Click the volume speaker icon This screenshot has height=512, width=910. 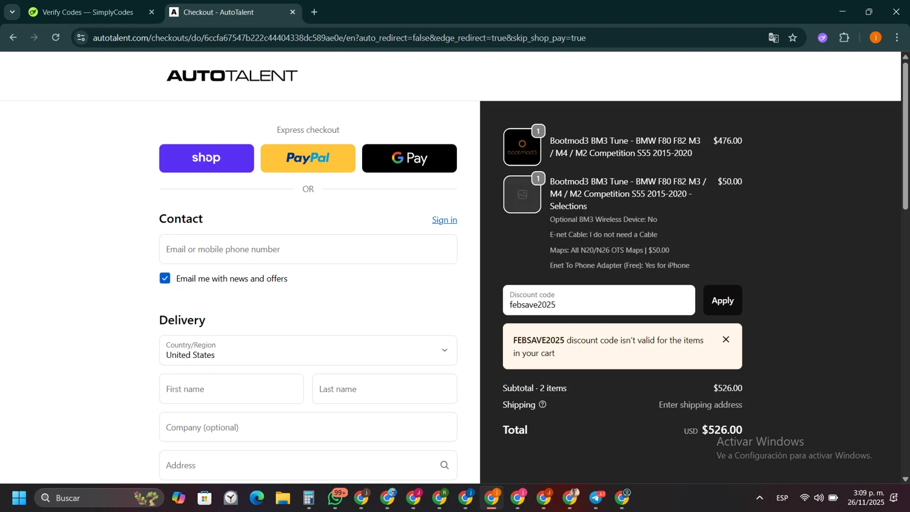pyautogui.click(x=819, y=498)
